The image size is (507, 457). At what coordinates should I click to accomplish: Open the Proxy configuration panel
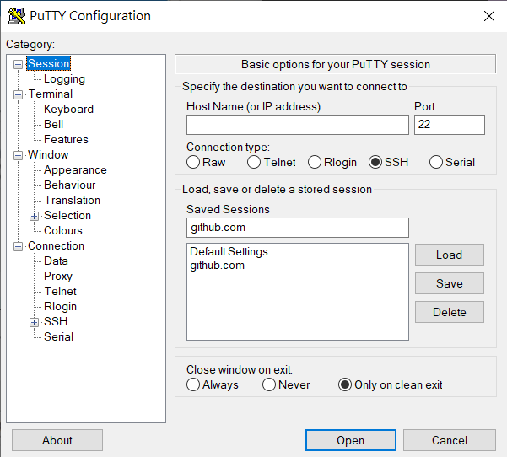[x=58, y=276]
